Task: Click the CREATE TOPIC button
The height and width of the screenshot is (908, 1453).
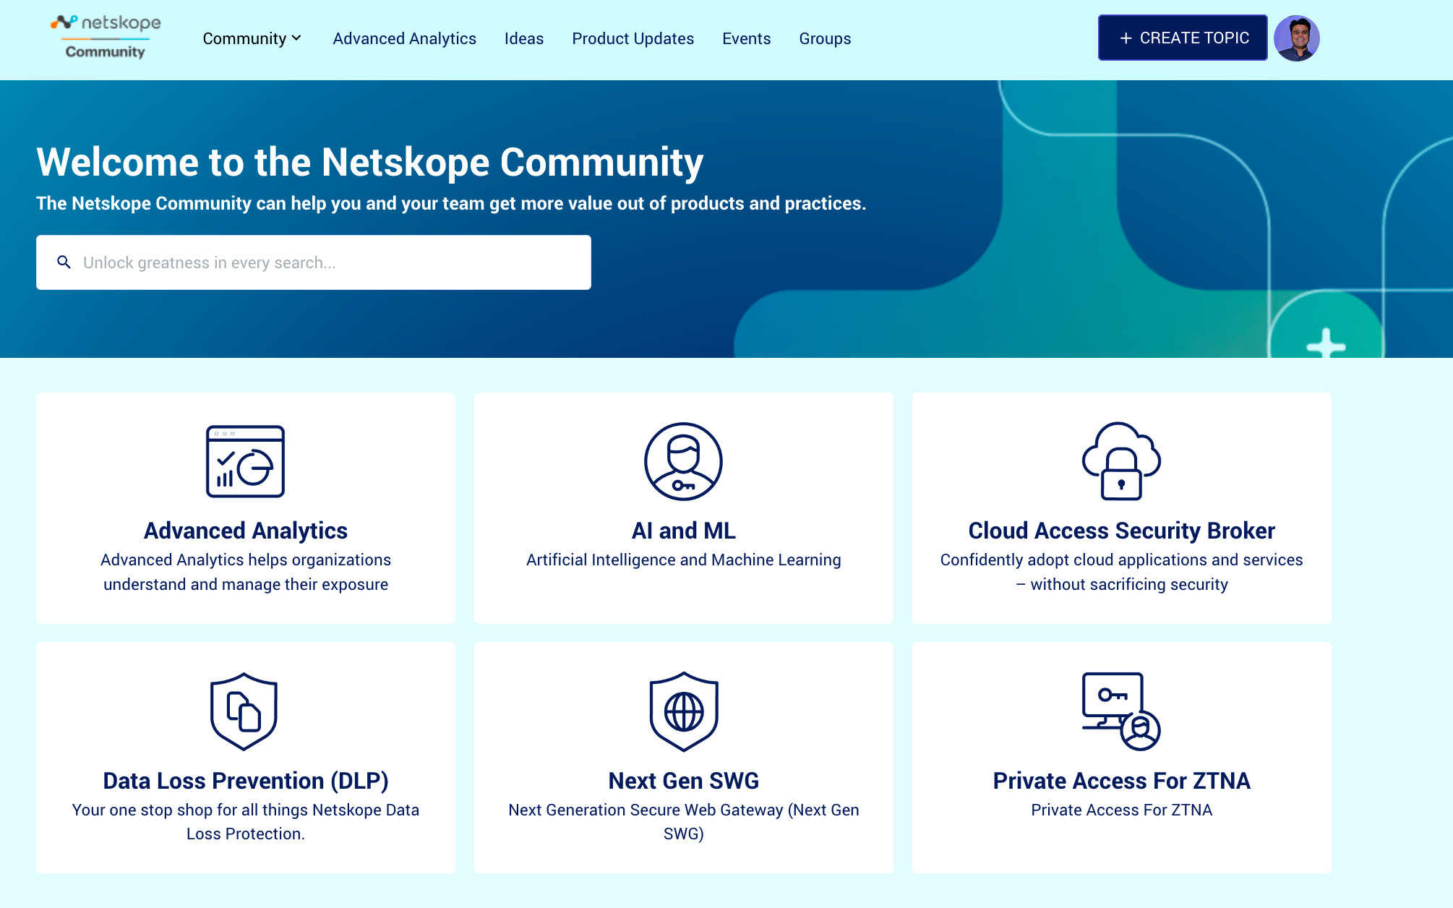Action: [1183, 38]
